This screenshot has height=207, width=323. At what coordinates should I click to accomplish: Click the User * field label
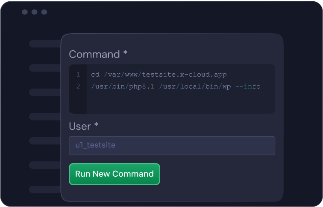(x=84, y=126)
